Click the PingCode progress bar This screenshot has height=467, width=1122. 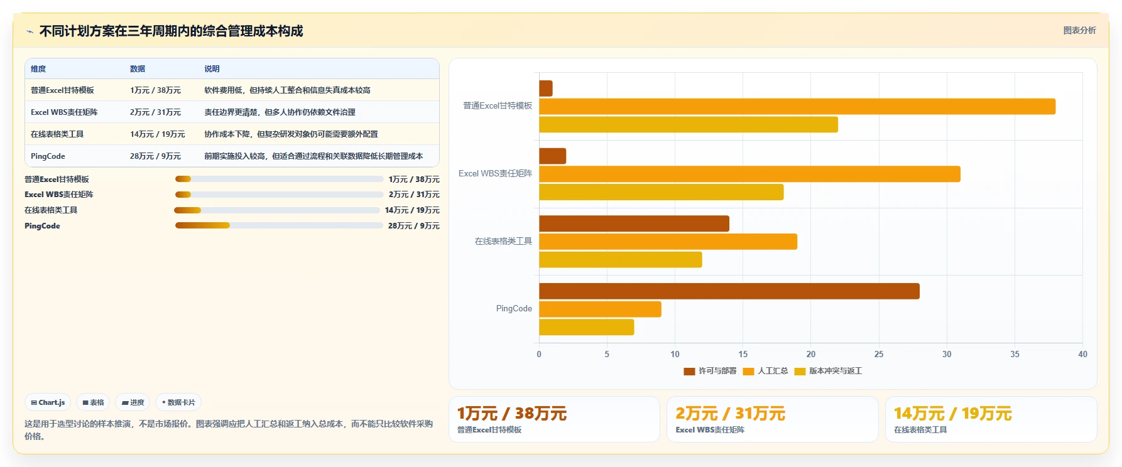(x=279, y=225)
